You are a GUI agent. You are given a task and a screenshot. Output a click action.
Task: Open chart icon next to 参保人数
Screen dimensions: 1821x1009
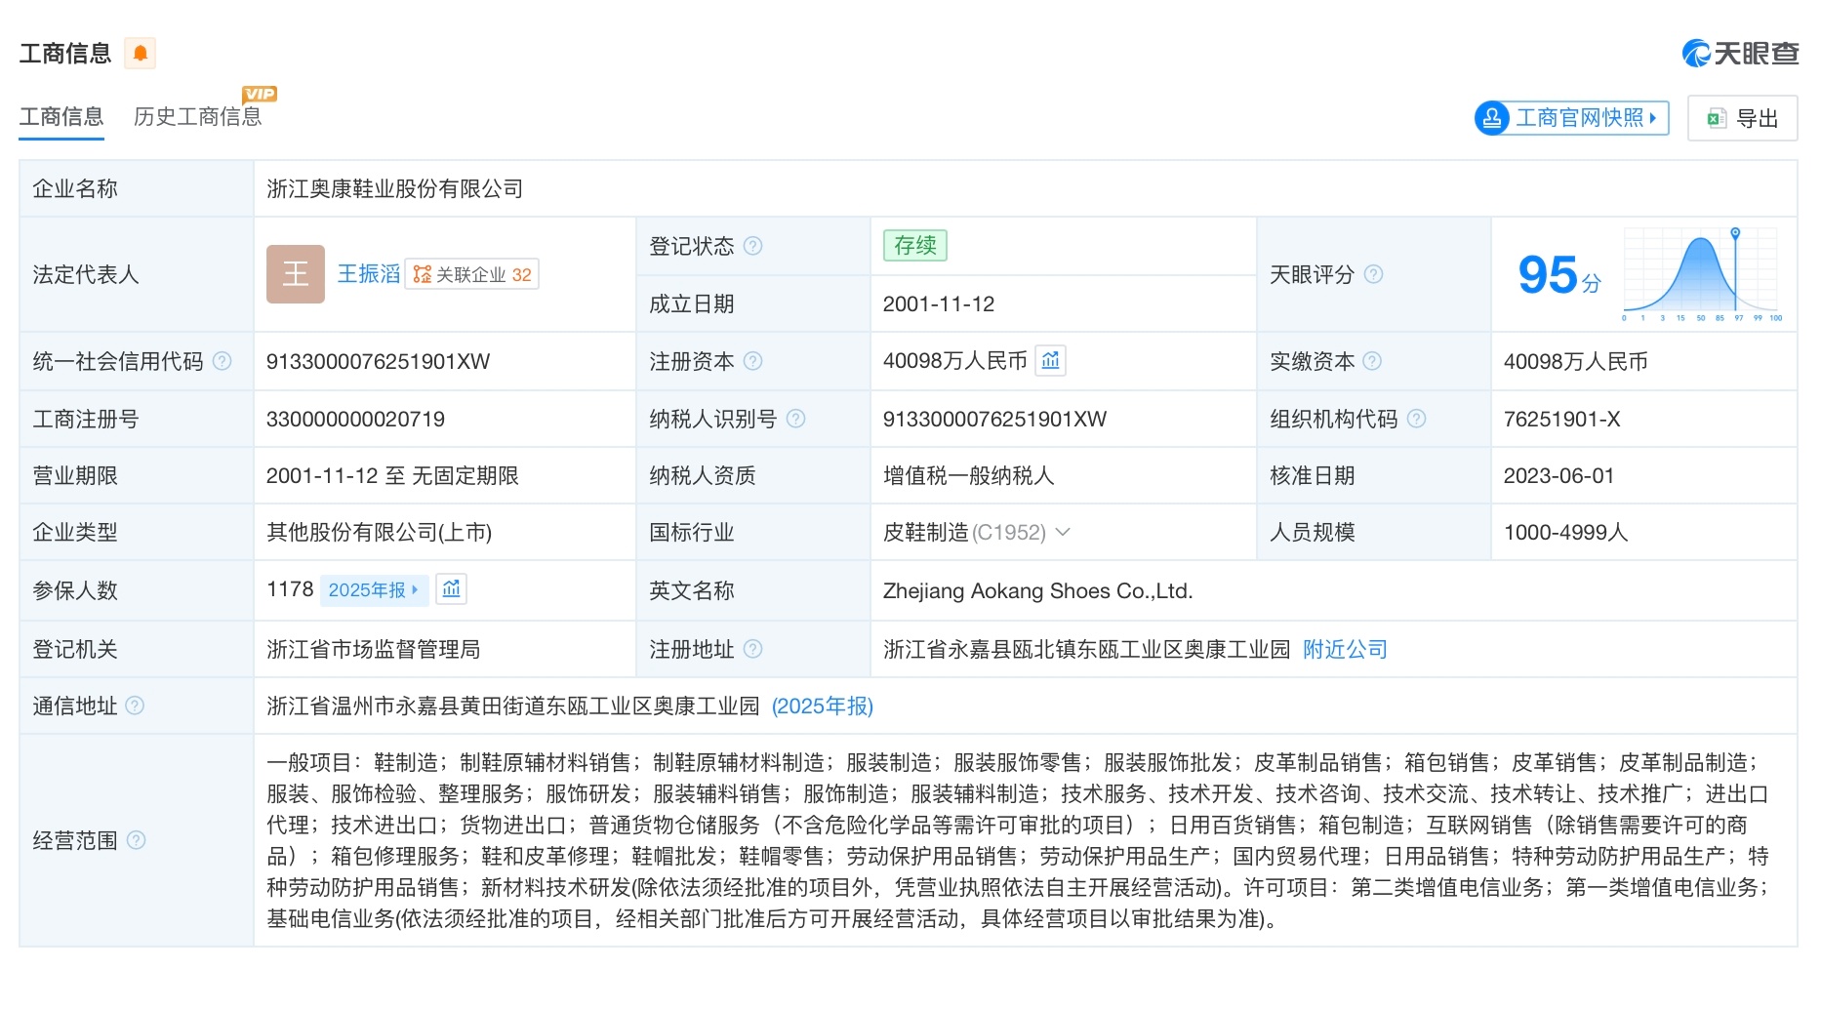click(451, 589)
